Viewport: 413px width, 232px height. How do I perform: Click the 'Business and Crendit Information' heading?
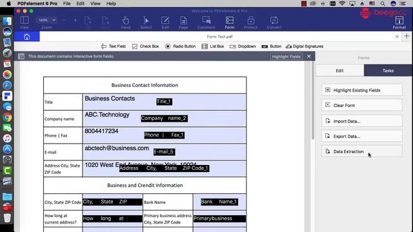coord(145,185)
